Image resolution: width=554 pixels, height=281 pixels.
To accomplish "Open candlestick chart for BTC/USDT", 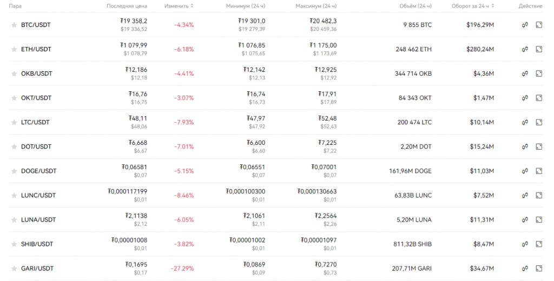I will tap(525, 25).
